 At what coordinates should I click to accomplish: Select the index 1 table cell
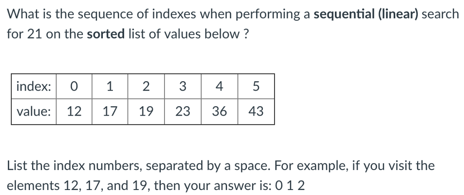click(x=110, y=86)
